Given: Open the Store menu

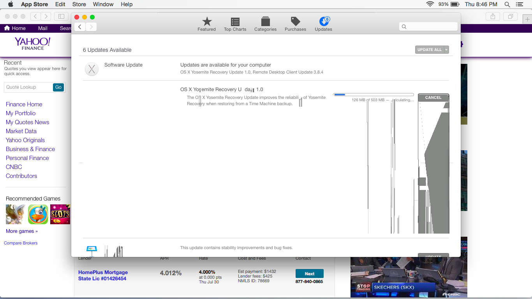Looking at the screenshot, I should coord(79,4).
